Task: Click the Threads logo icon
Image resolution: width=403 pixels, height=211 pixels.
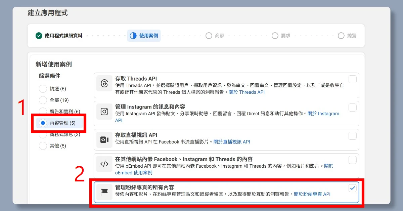Action: 104,83
